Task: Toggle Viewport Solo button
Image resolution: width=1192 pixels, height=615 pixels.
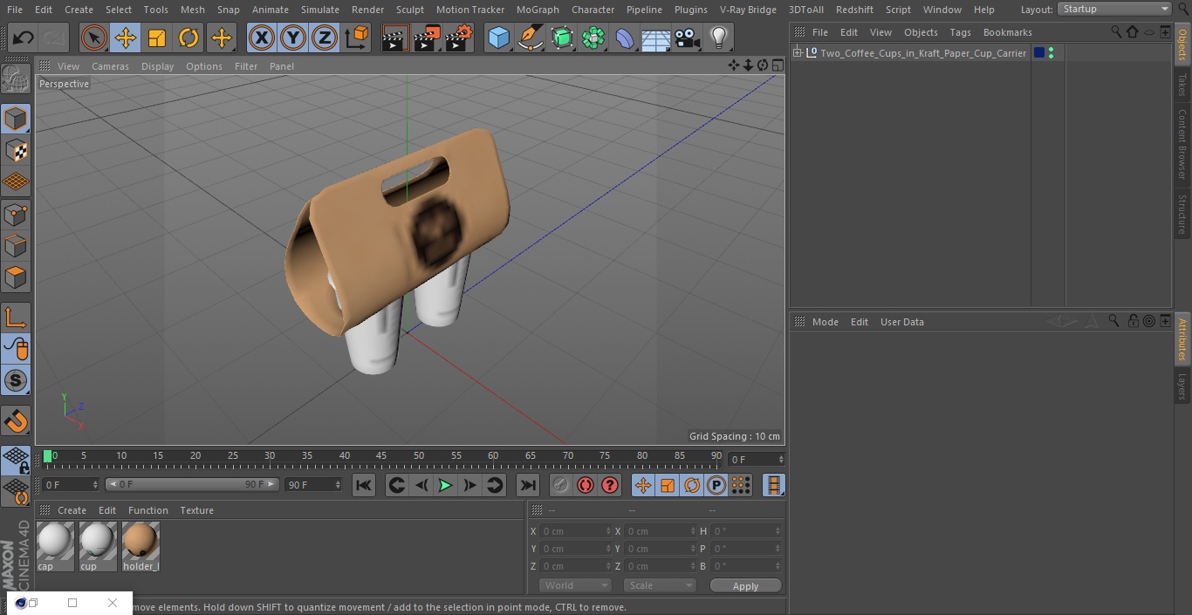Action: point(16,380)
